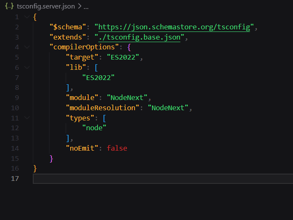The height and width of the screenshot is (220, 293).
Task: Click the "$schema" key text
Action: pyautogui.click(x=68, y=27)
